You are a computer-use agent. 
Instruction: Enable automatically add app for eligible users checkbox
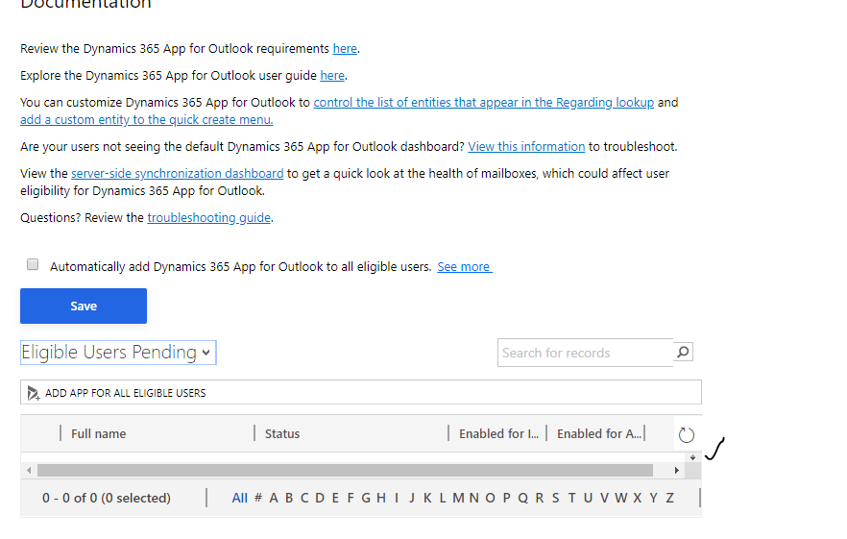(33, 265)
